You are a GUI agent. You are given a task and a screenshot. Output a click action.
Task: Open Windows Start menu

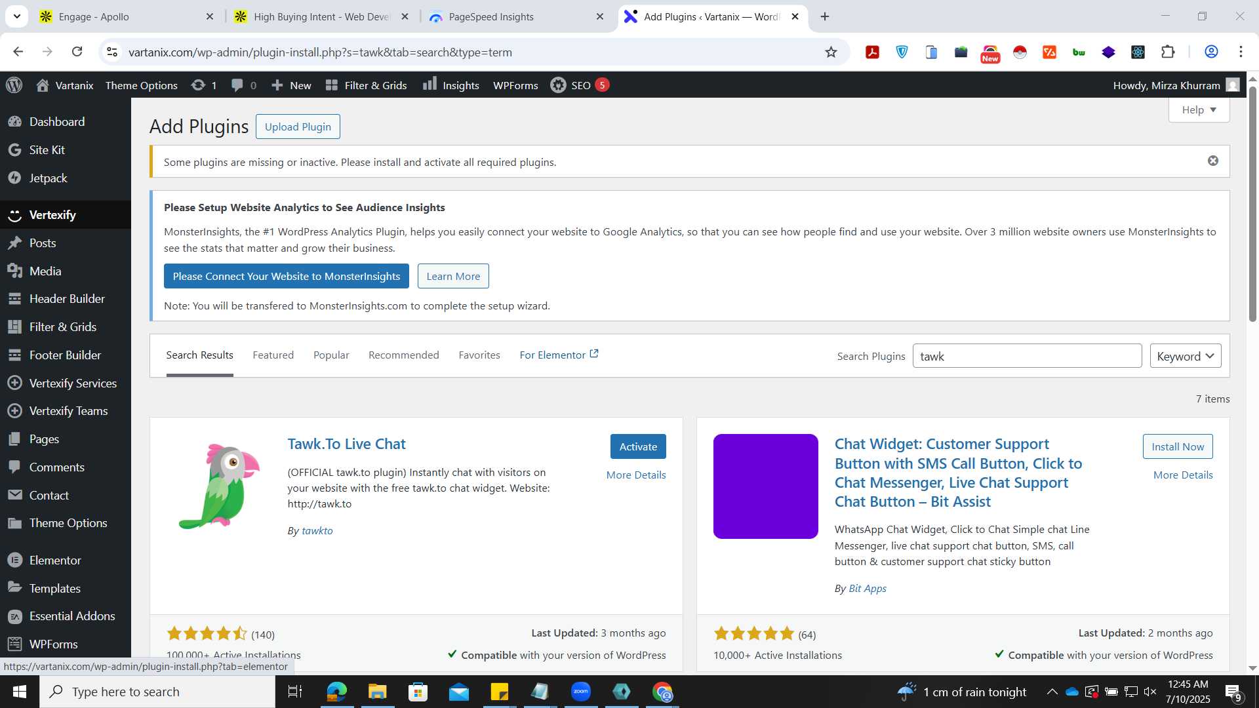coord(20,692)
